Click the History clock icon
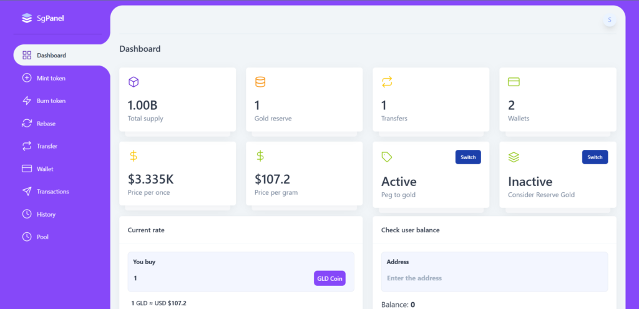The image size is (639, 309). tap(27, 214)
